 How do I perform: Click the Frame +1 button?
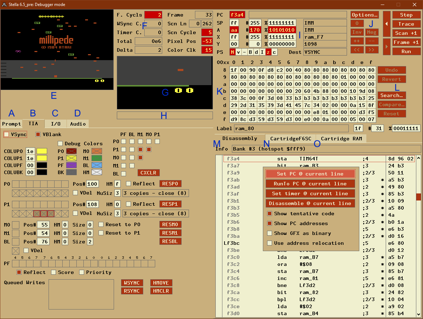pos(406,42)
